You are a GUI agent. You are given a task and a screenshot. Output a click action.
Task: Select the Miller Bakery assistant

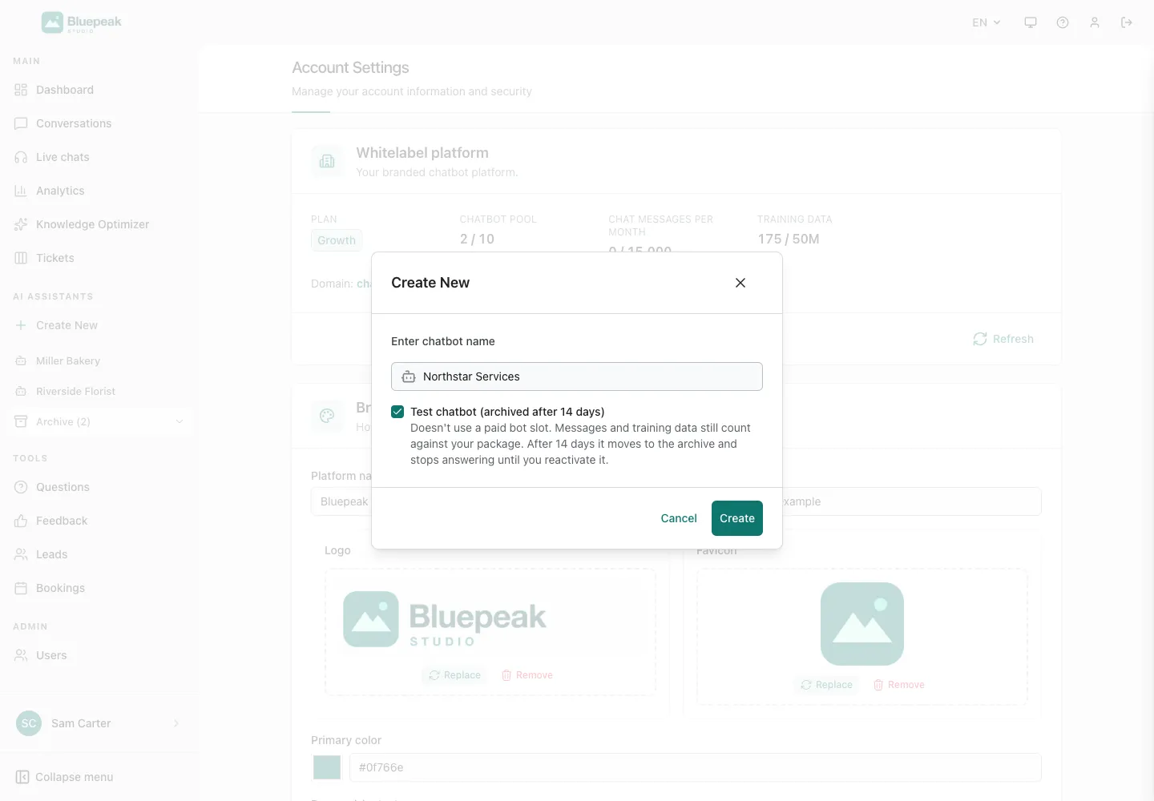click(99, 360)
